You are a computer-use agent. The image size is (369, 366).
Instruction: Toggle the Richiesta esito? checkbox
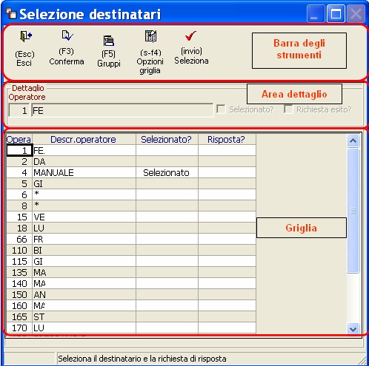[288, 109]
